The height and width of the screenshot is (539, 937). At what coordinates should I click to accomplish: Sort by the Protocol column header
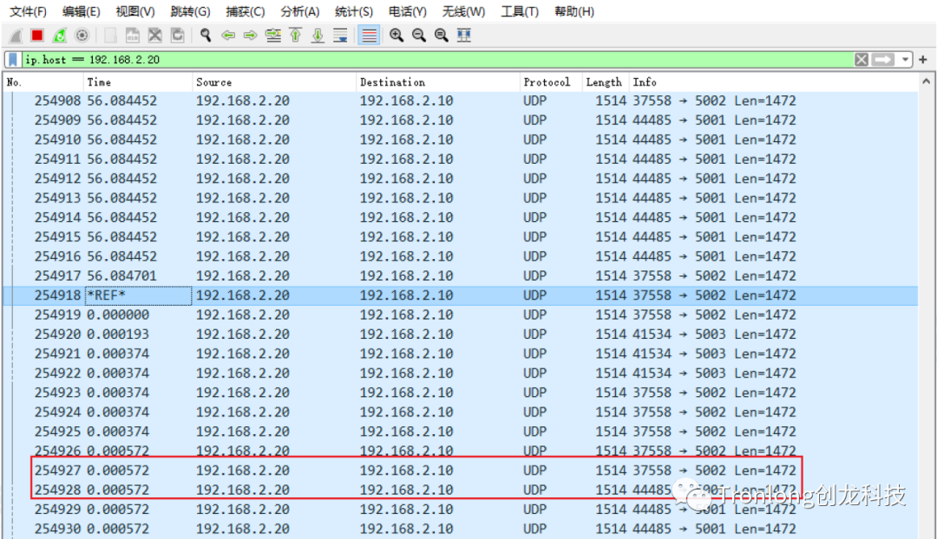click(551, 82)
